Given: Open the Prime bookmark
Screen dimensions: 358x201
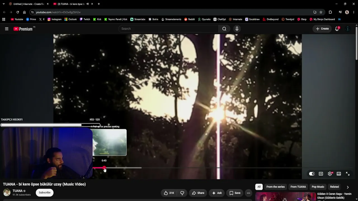Looking at the screenshot, I should click(x=31, y=19).
